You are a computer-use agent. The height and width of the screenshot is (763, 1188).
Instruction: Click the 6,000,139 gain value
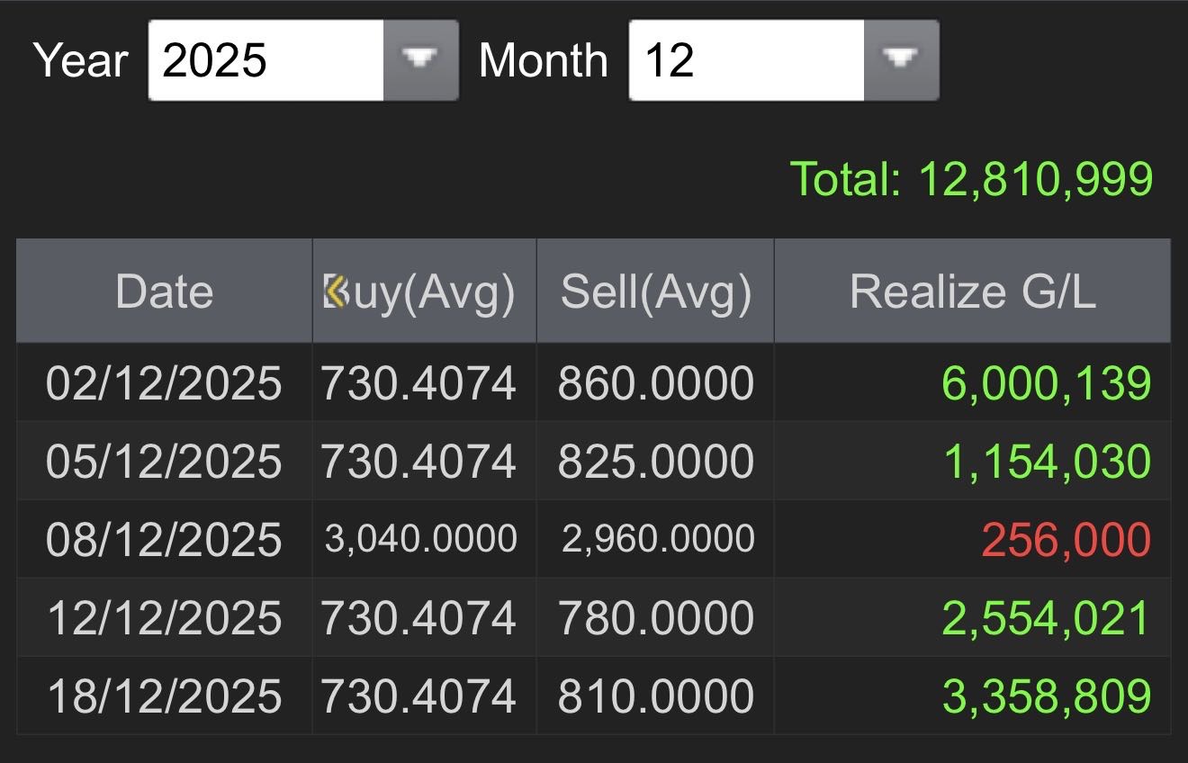tap(1046, 383)
